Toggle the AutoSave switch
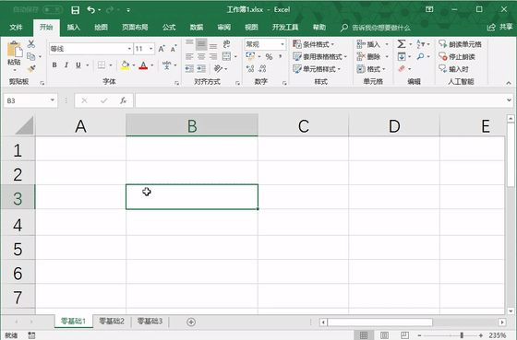Image resolution: width=517 pixels, height=340 pixels. pyautogui.click(x=53, y=10)
